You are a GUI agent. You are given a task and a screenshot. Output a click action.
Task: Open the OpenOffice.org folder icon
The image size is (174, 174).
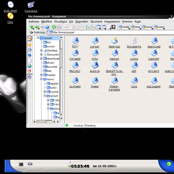(x=114, y=69)
